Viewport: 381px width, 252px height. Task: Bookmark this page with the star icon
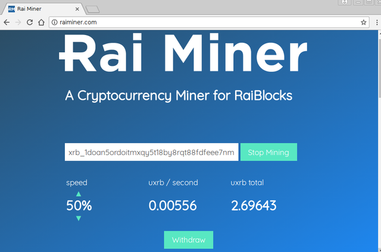(364, 23)
